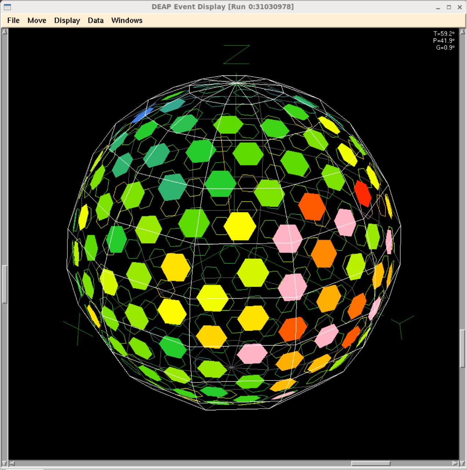
Task: Click the right vertical scrollbar down arrow
Action: tap(463, 463)
